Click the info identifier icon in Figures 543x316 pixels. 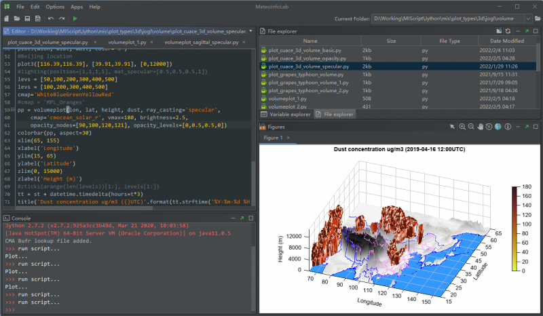[507, 127]
